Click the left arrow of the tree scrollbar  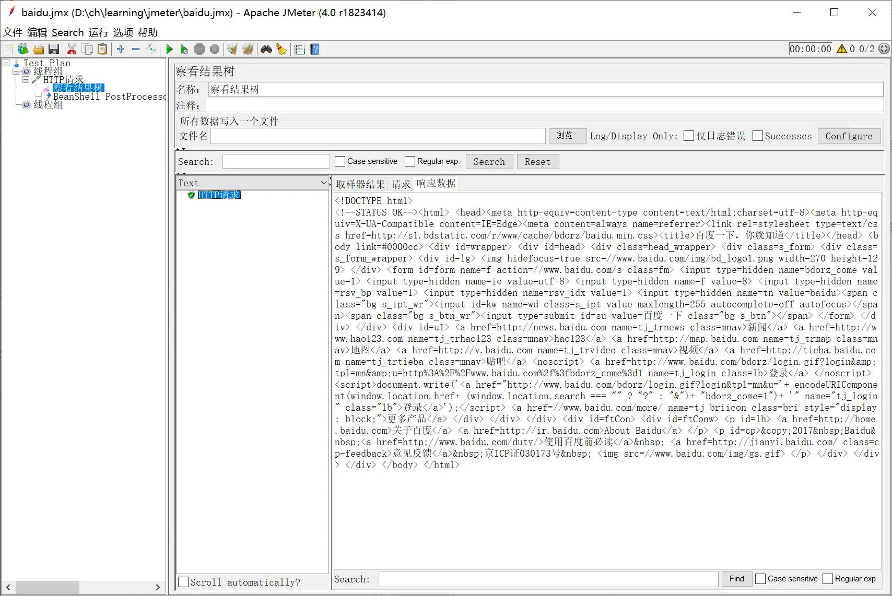pos(8,587)
